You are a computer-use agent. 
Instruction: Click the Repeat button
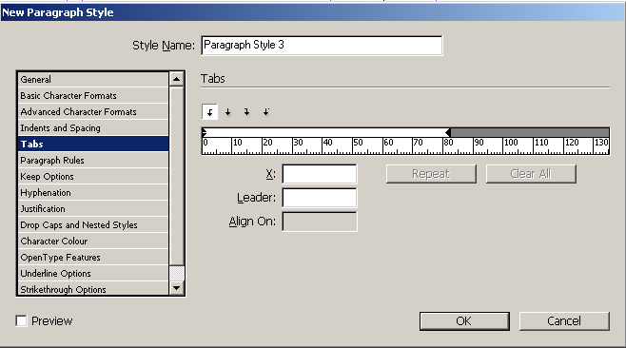coord(431,174)
